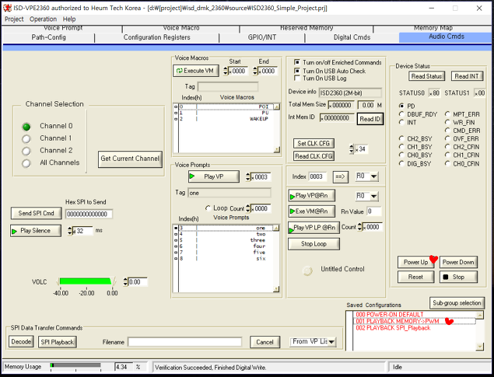Click the Filename input field
Image resolution: width=494 pixels, height=377 pixels.
[x=184, y=342]
